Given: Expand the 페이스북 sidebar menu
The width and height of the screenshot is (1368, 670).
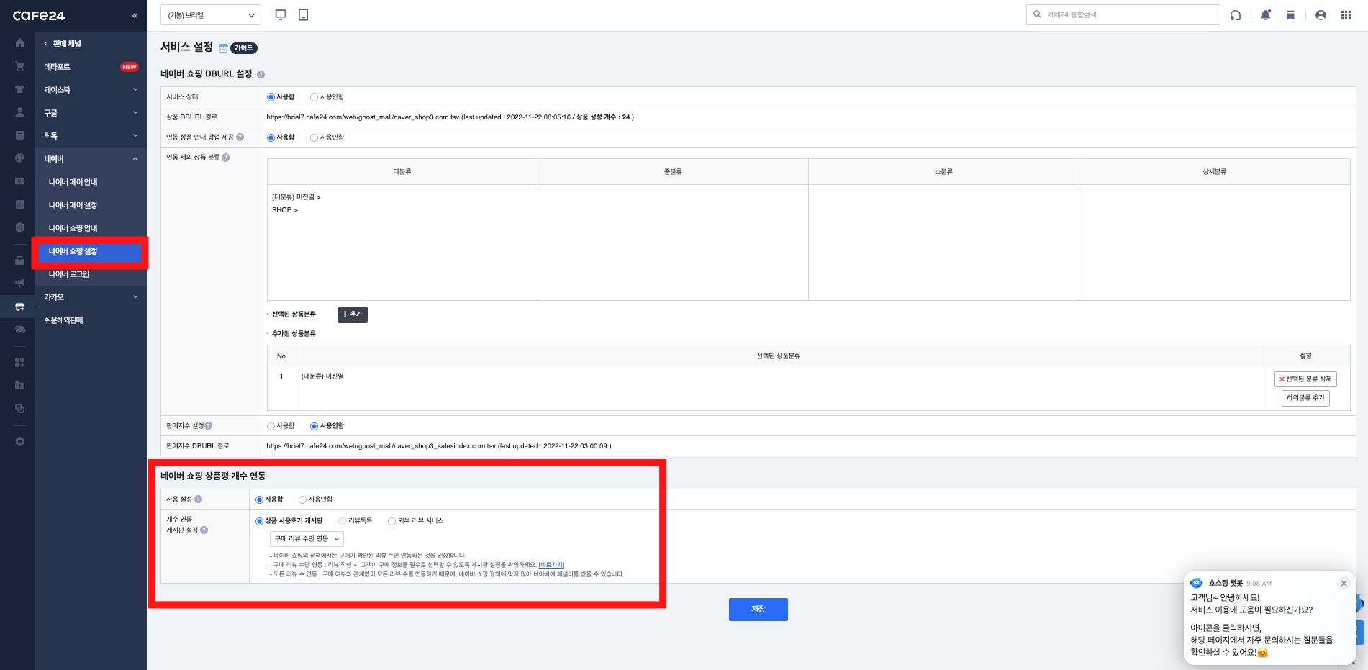Looking at the screenshot, I should click(x=91, y=90).
